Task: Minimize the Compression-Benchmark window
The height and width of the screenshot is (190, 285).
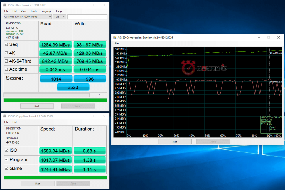Action: click(x=259, y=37)
